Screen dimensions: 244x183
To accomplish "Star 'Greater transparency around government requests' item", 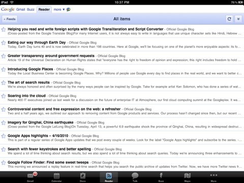I will click(x=4, y=56).
